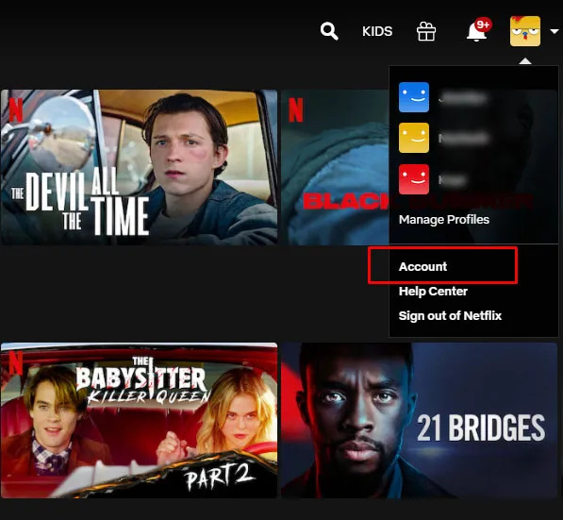Select Sign out of Netflix

[450, 315]
